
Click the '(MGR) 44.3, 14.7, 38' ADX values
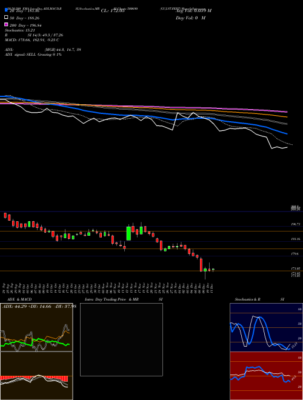[63, 50]
